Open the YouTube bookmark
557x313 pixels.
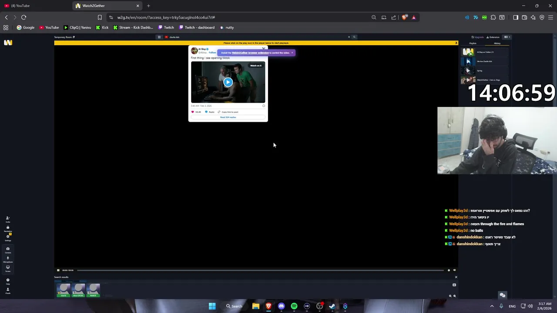pyautogui.click(x=49, y=27)
